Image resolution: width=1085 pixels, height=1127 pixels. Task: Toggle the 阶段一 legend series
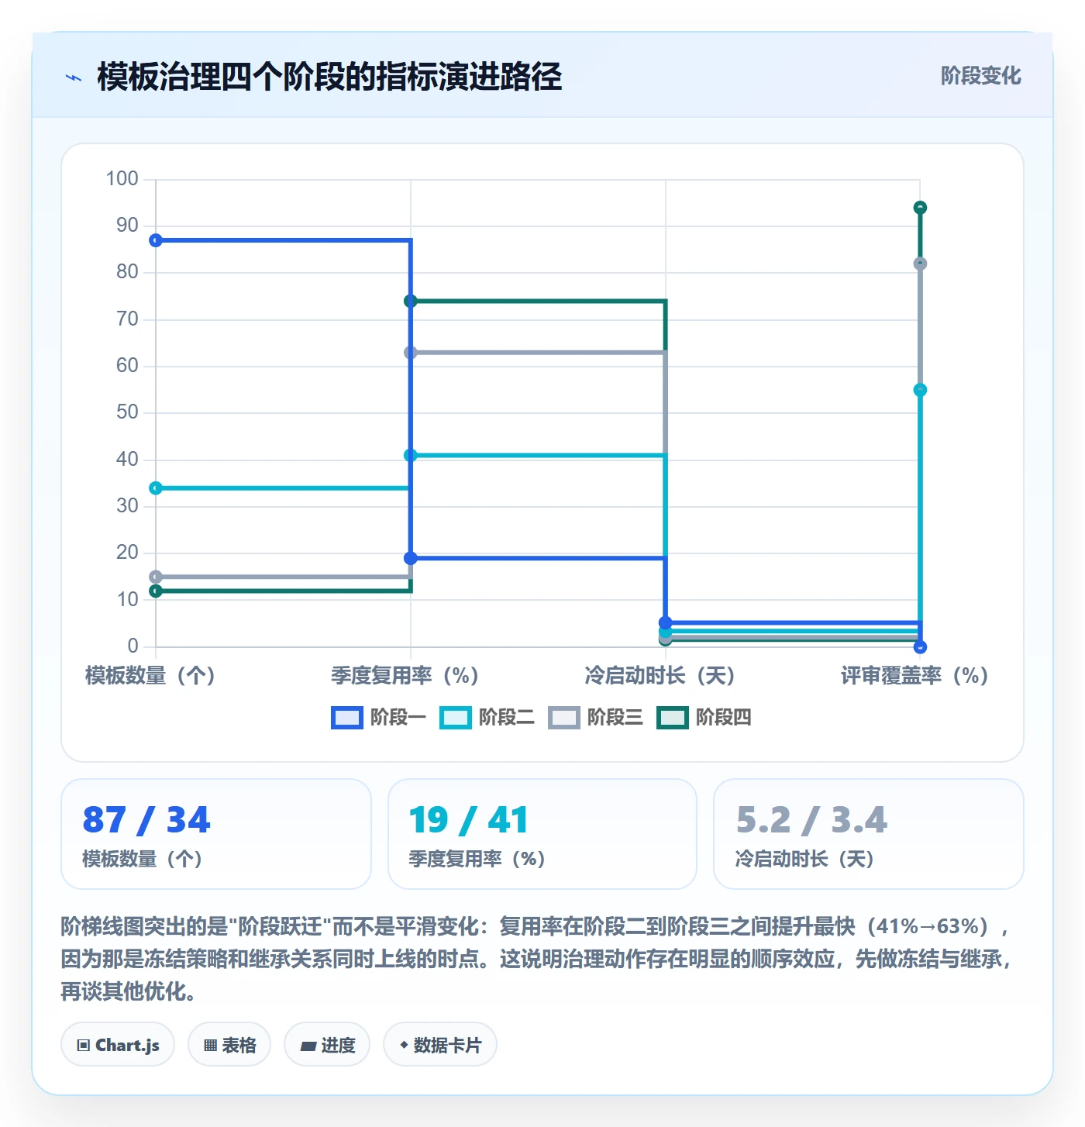[x=378, y=718]
